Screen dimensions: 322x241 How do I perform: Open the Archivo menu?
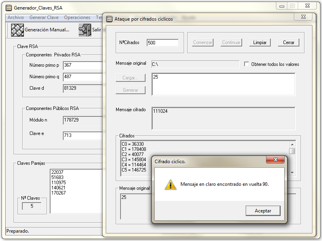16,17
